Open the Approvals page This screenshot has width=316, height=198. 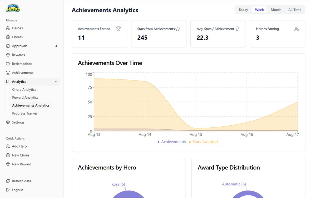(x=32, y=46)
